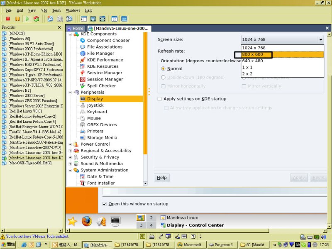Collapse the KDE Components tree node
This screenshot has height=249, width=332.
(x=70, y=34)
